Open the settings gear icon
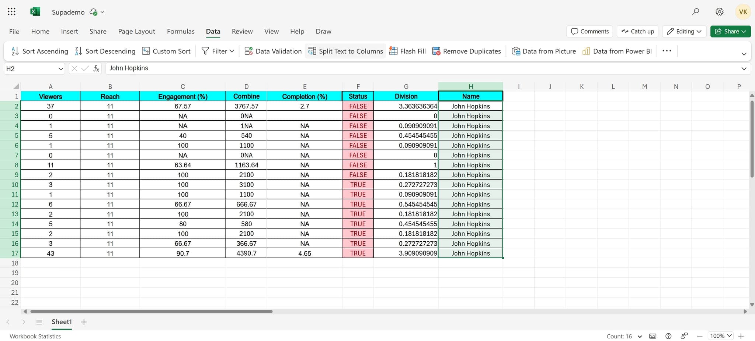The height and width of the screenshot is (341, 755). pos(719,12)
